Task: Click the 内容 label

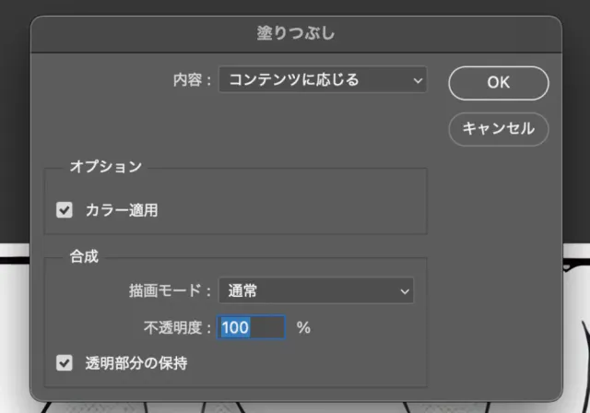Action: pos(191,80)
